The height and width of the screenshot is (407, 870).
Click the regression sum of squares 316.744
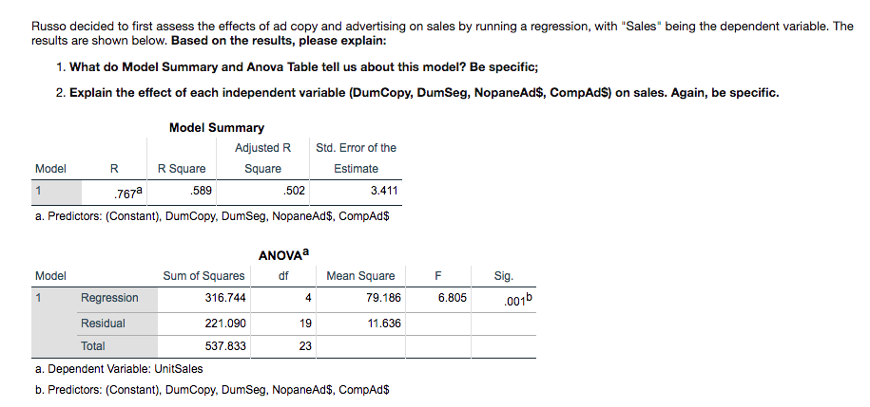tap(225, 298)
